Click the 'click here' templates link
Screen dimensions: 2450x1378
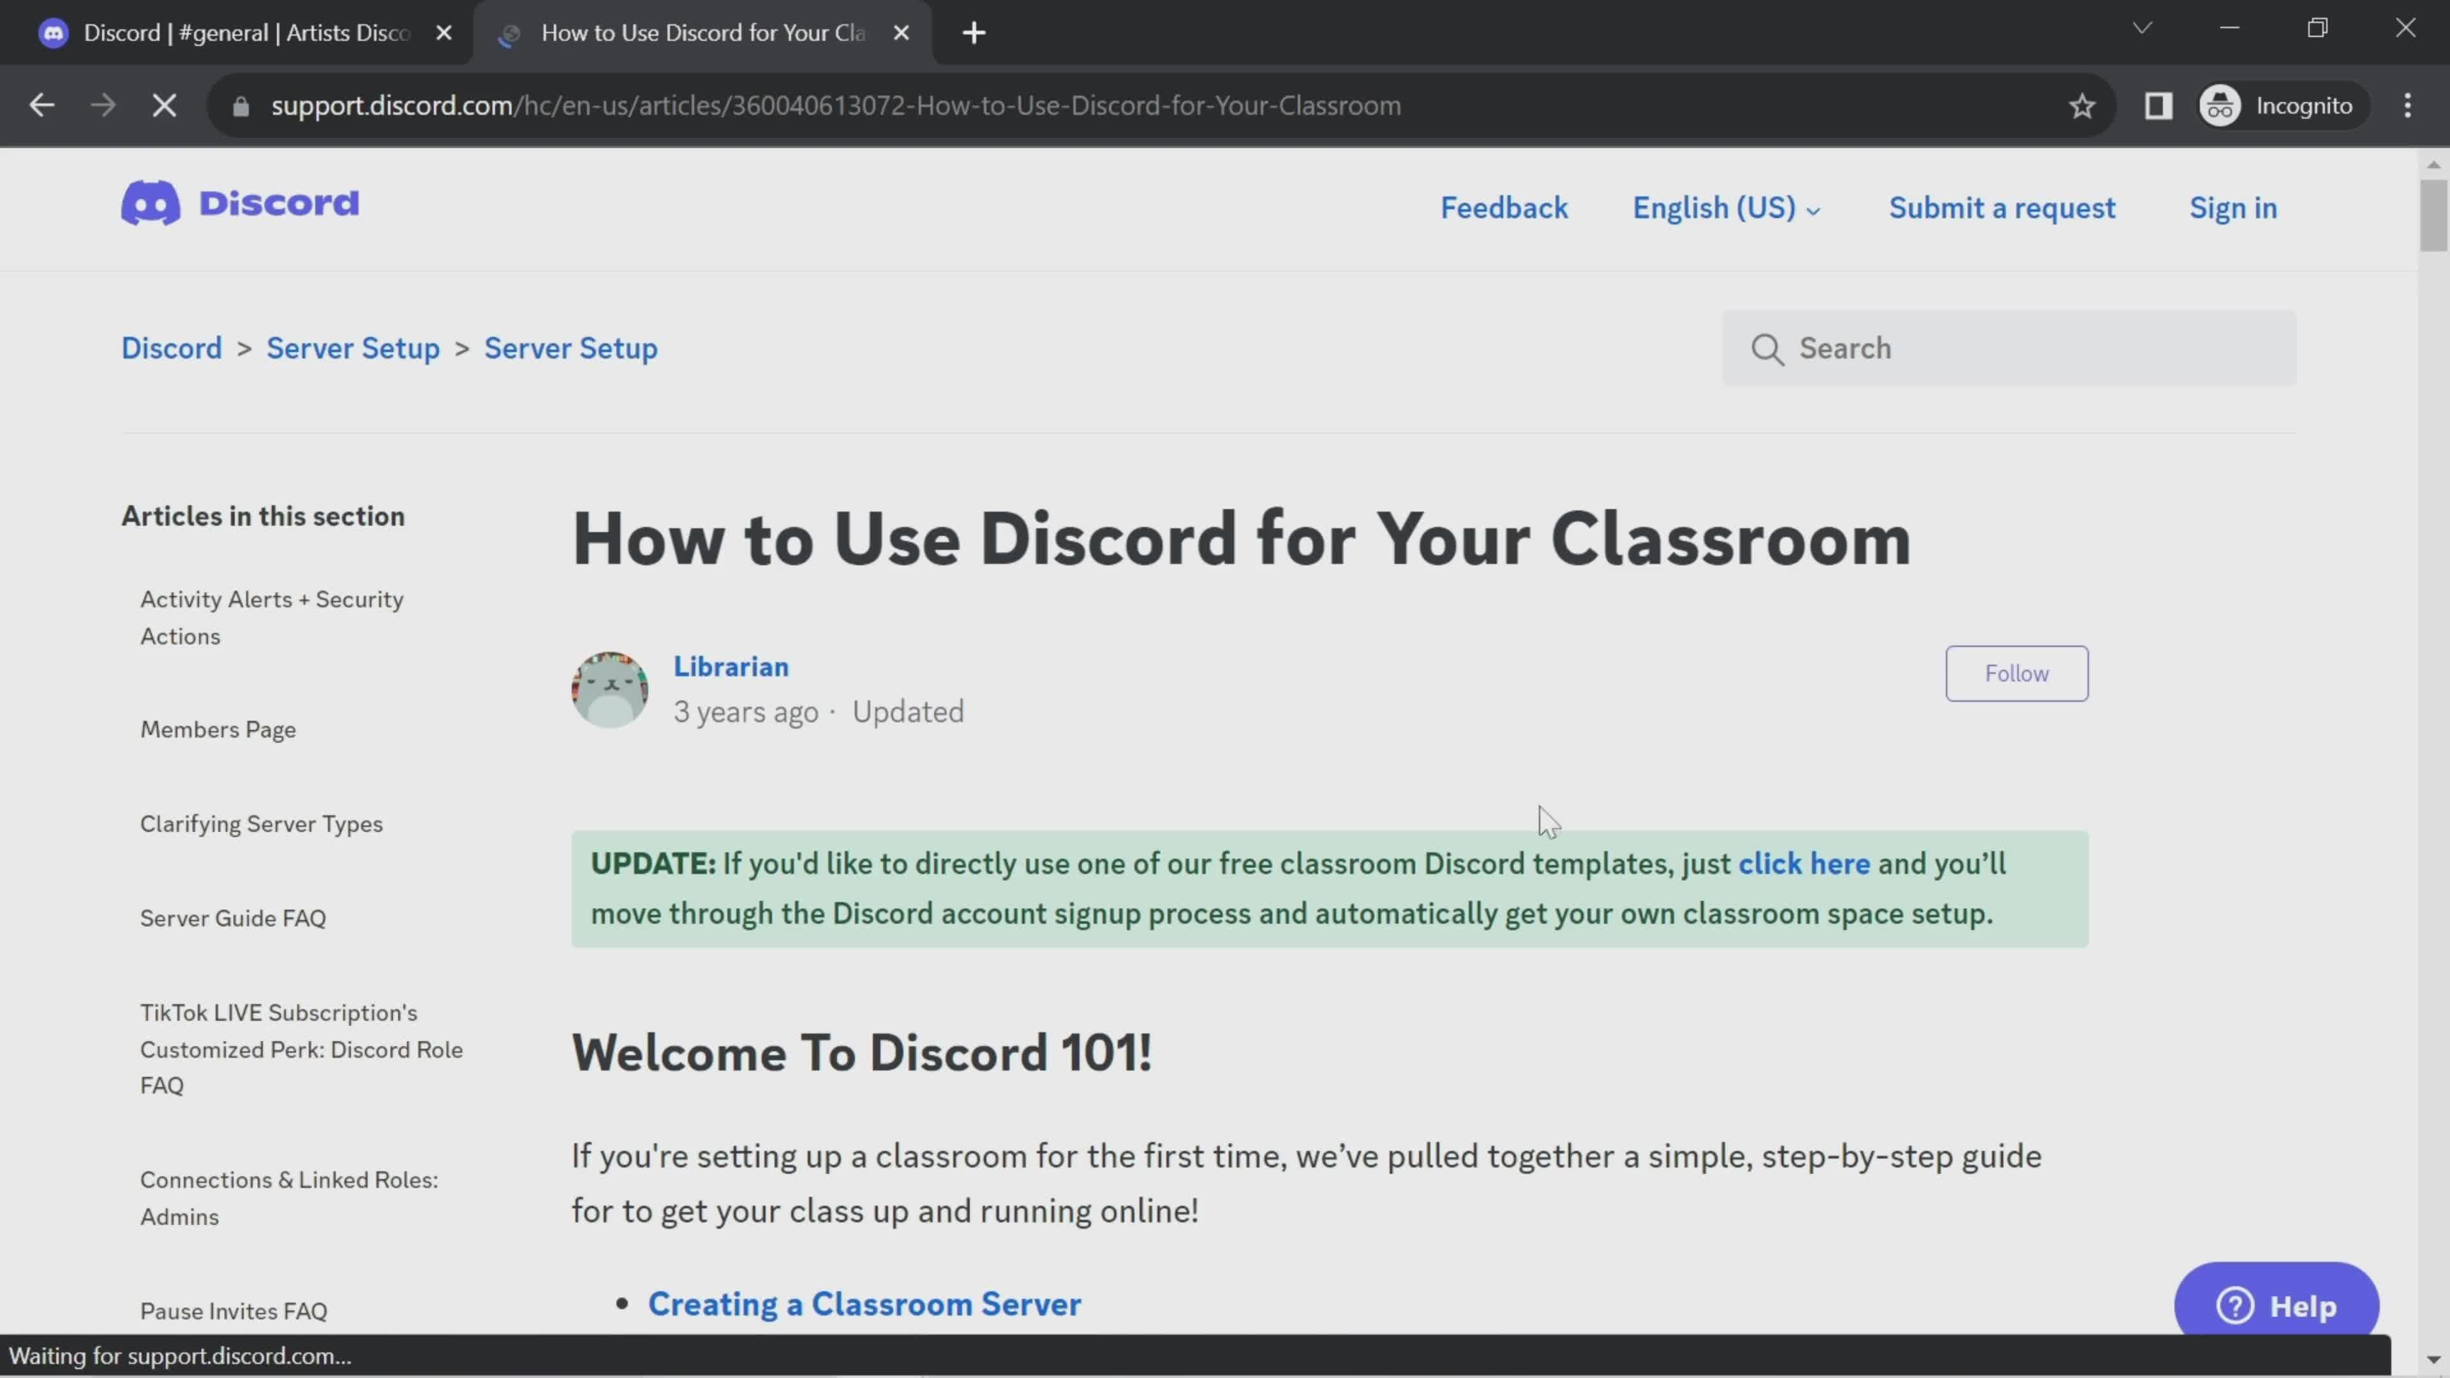click(x=1803, y=864)
